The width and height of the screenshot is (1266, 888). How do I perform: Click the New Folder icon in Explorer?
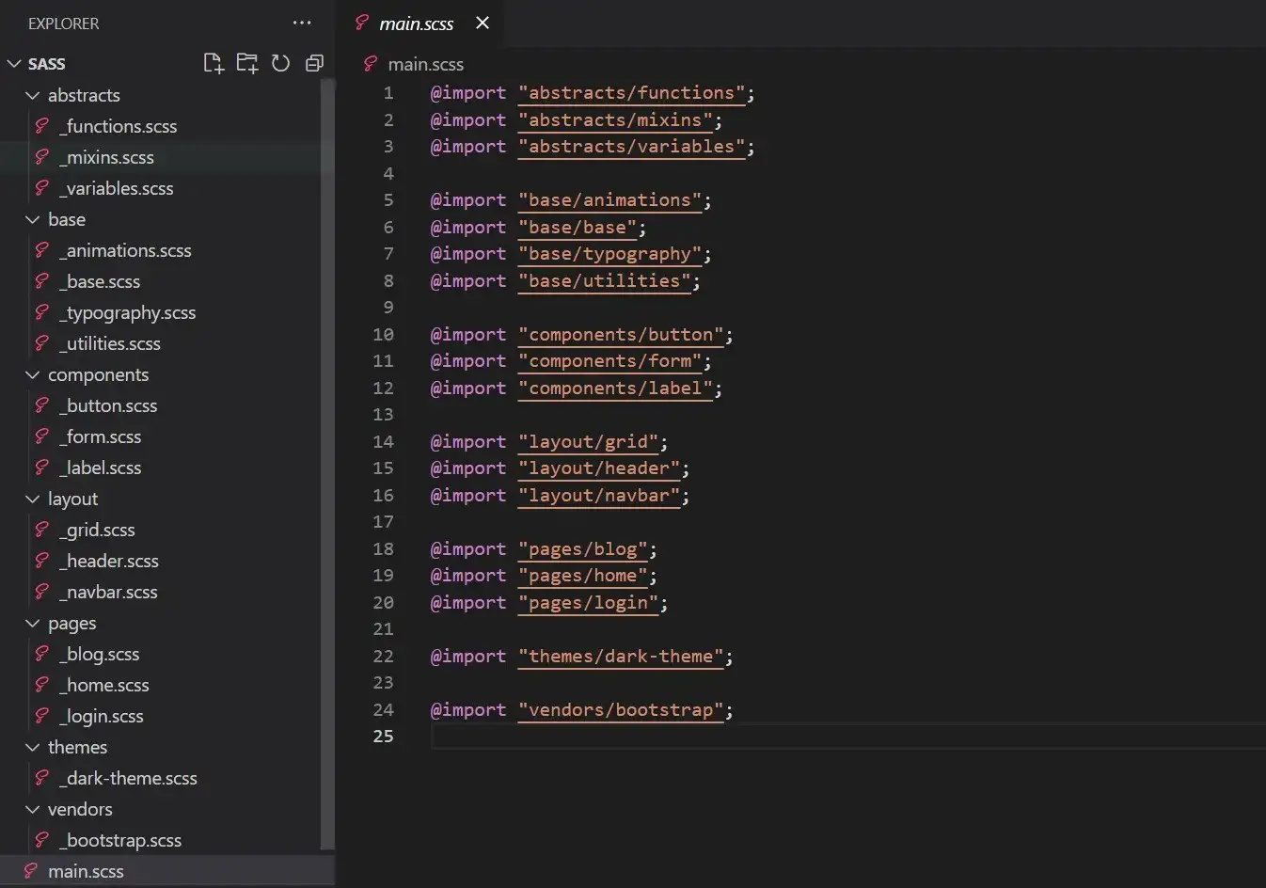click(x=246, y=63)
